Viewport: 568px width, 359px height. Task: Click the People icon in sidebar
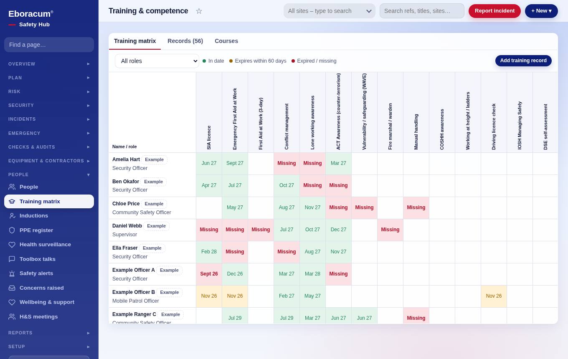click(12, 187)
